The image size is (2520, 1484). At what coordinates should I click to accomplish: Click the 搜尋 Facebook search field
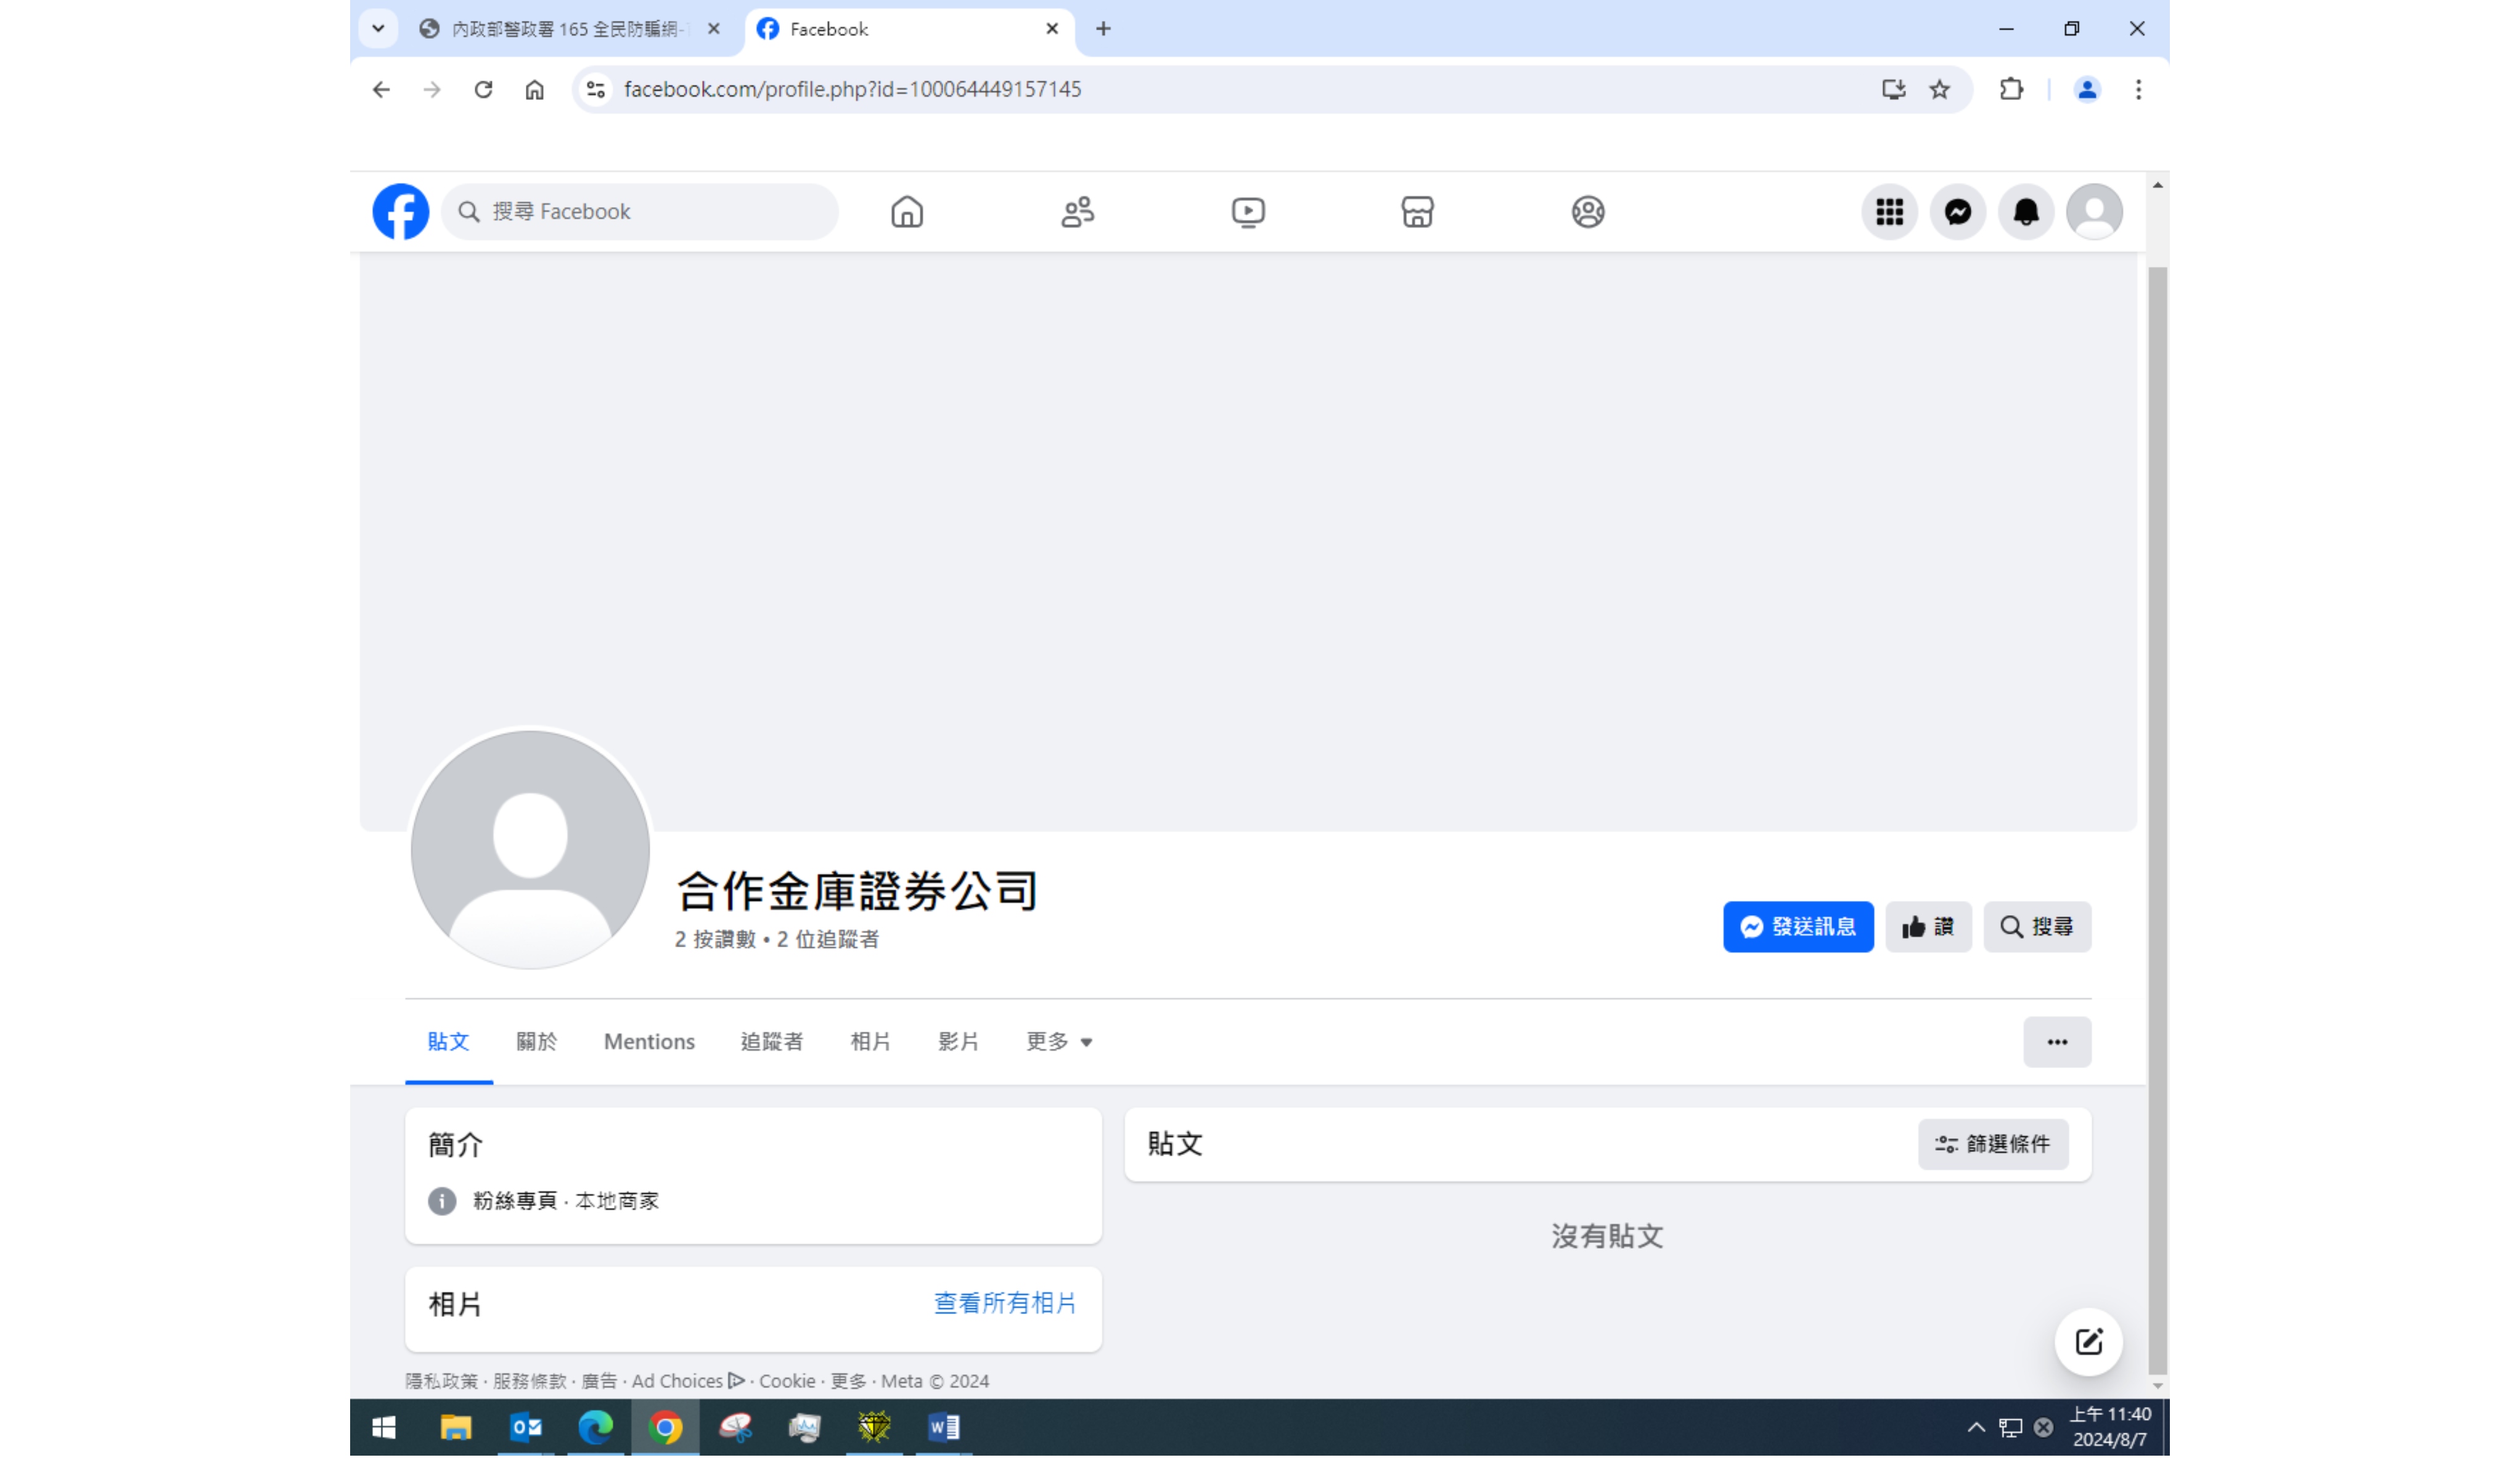point(640,212)
